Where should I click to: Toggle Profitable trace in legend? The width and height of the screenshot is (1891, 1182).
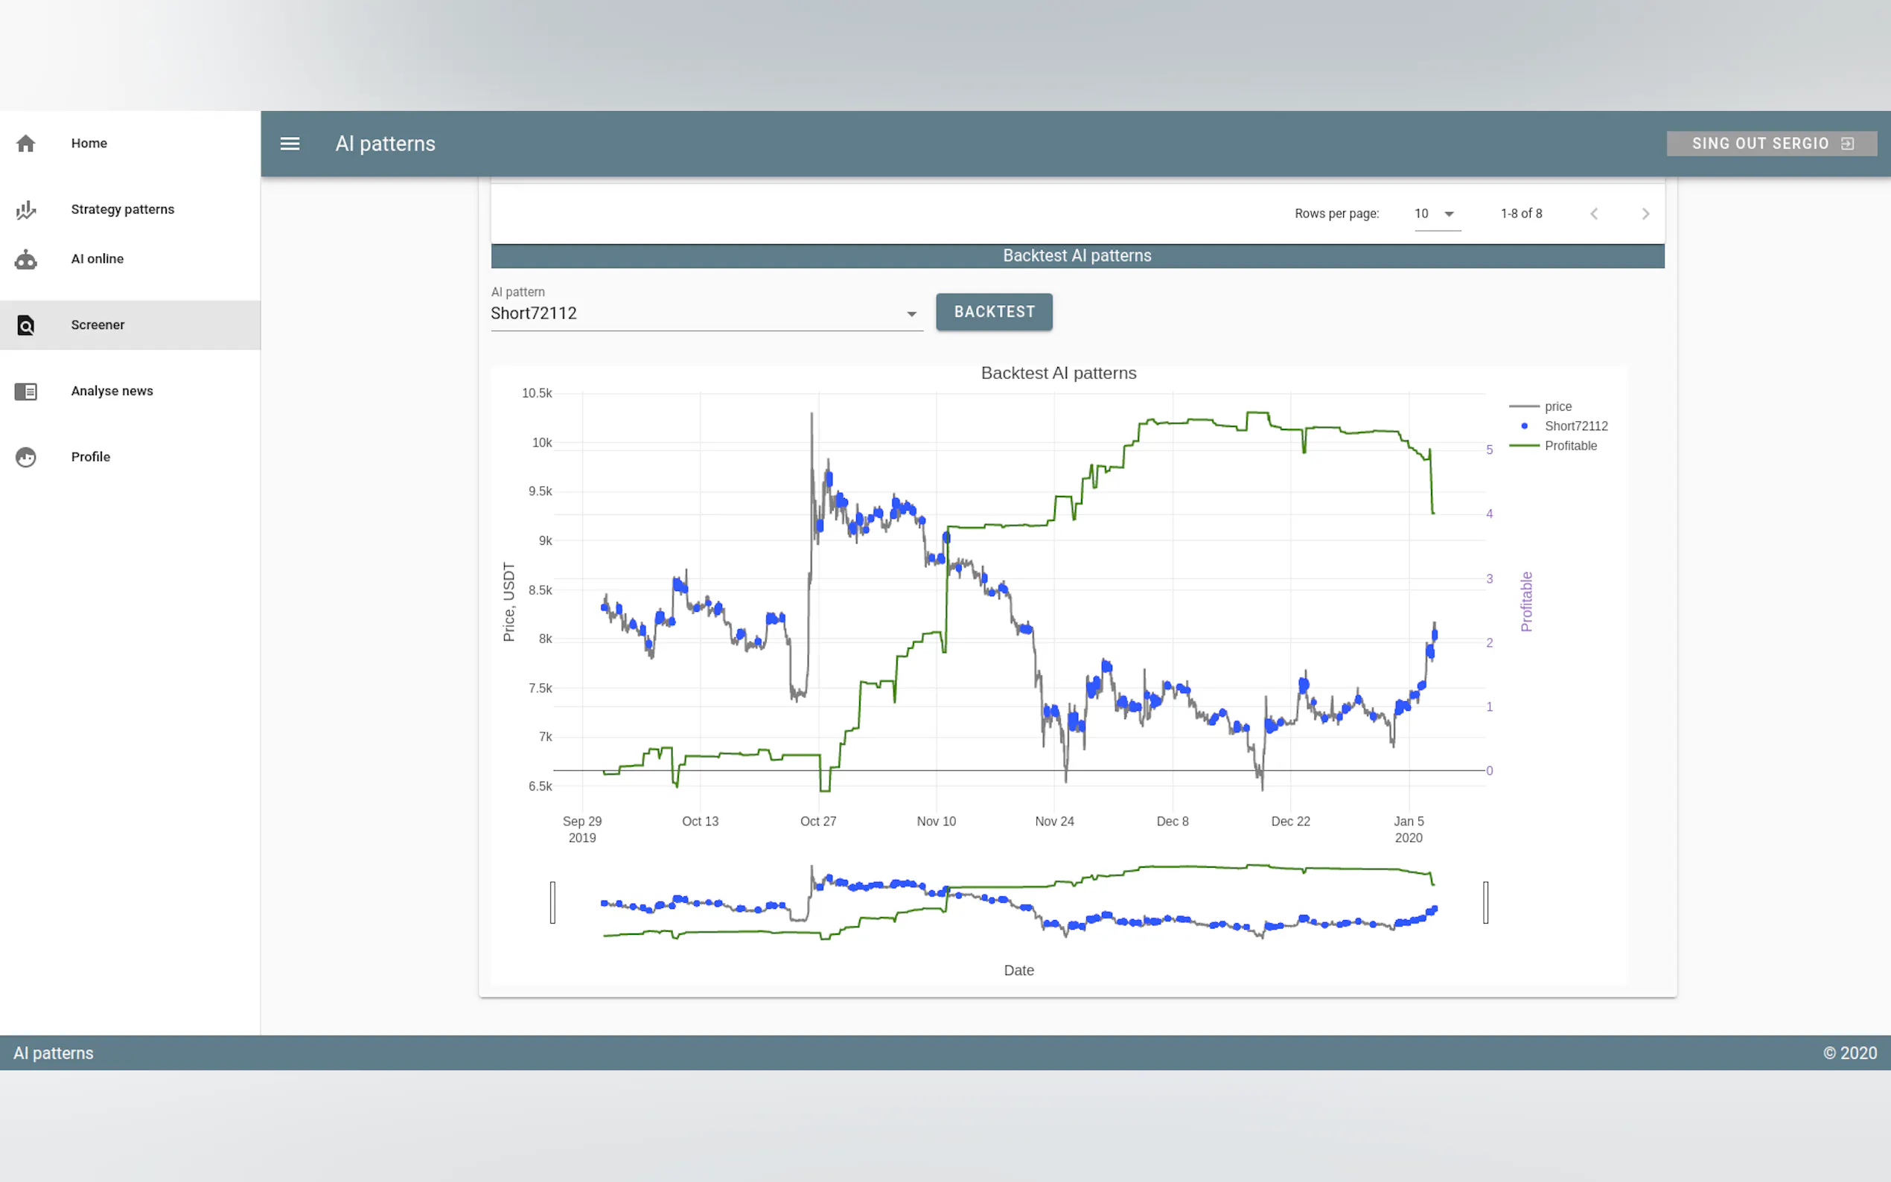[x=1569, y=446]
